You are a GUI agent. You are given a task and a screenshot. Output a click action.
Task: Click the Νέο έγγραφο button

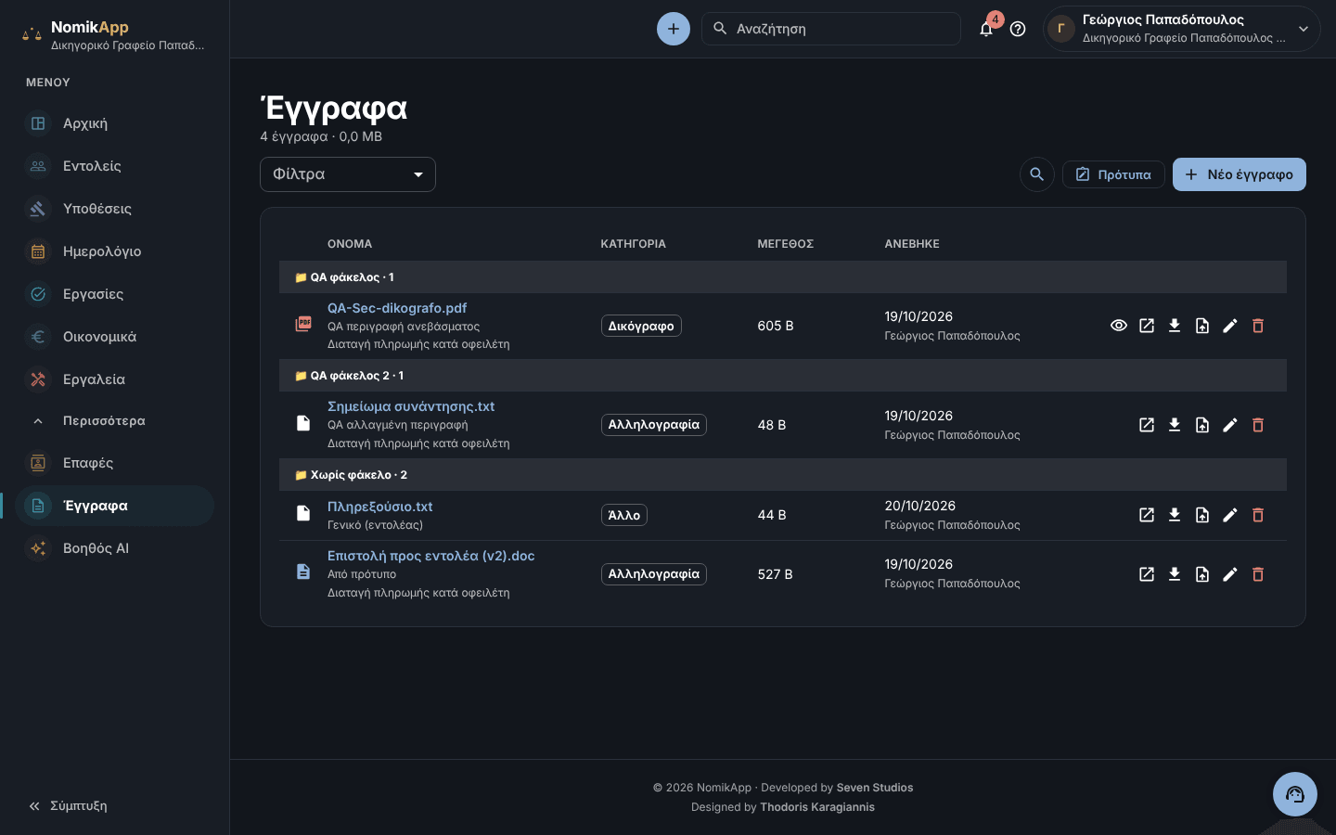(x=1240, y=174)
